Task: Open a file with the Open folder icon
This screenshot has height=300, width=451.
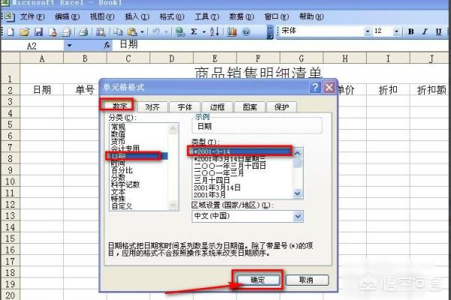Action: pyautogui.click(x=25, y=31)
